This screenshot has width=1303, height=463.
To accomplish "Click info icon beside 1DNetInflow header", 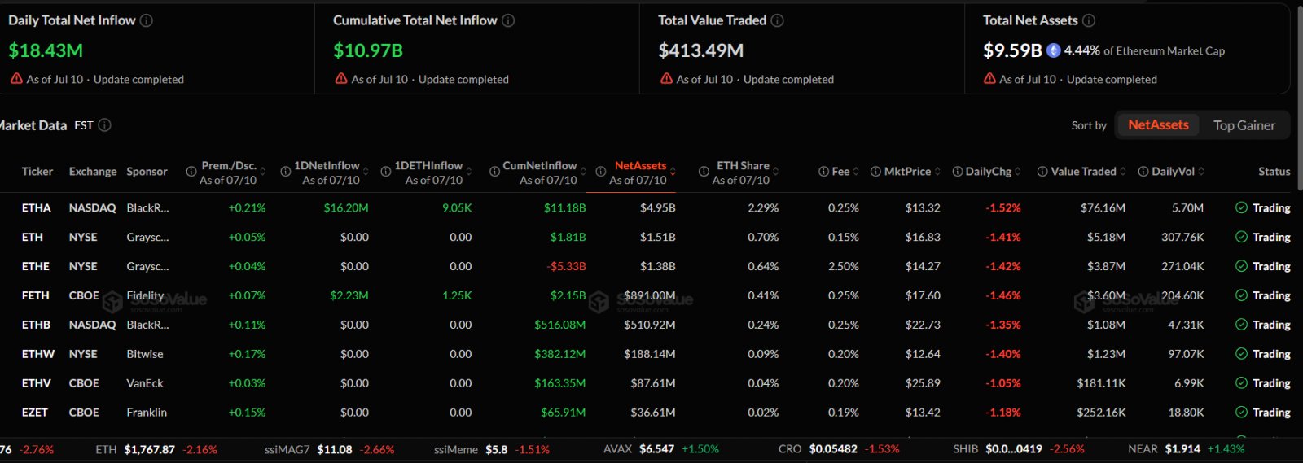I will (x=286, y=172).
